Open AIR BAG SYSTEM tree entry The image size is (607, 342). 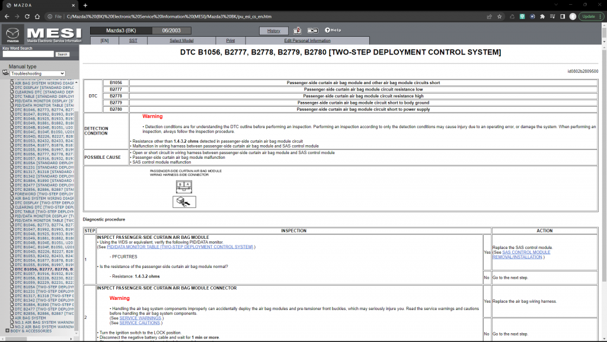(x=30, y=318)
